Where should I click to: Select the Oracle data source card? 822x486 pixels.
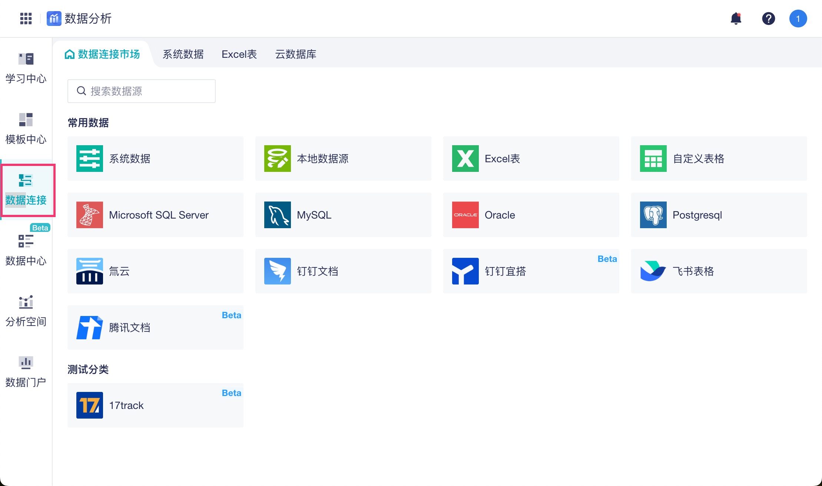point(531,215)
